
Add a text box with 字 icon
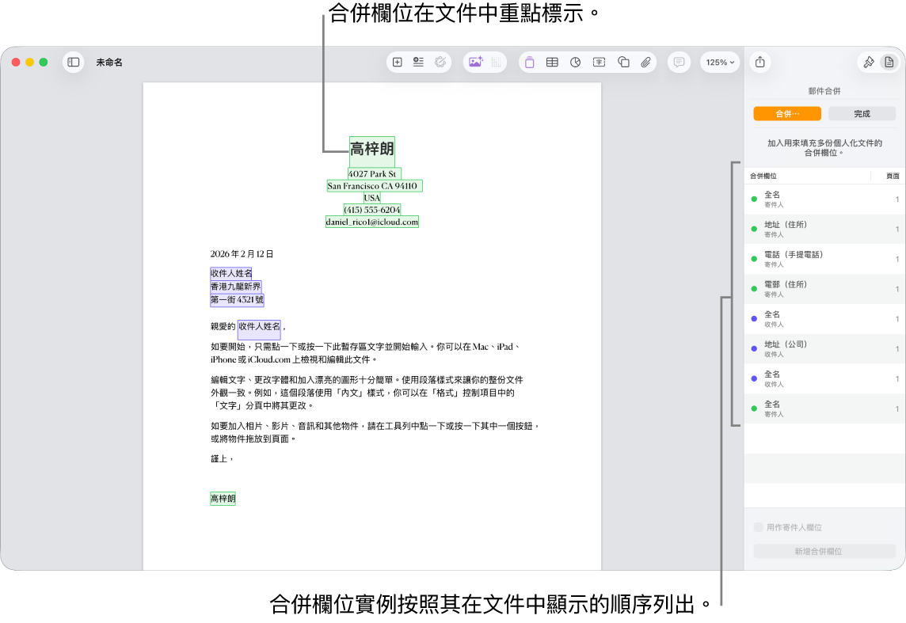pos(600,63)
